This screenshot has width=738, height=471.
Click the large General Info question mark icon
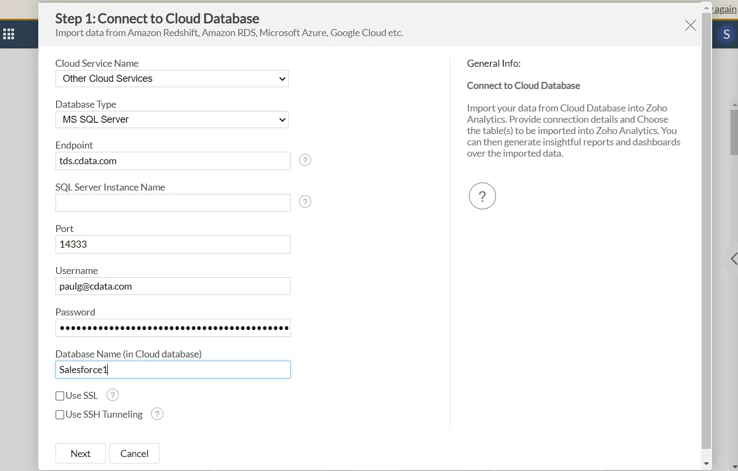[x=482, y=195]
